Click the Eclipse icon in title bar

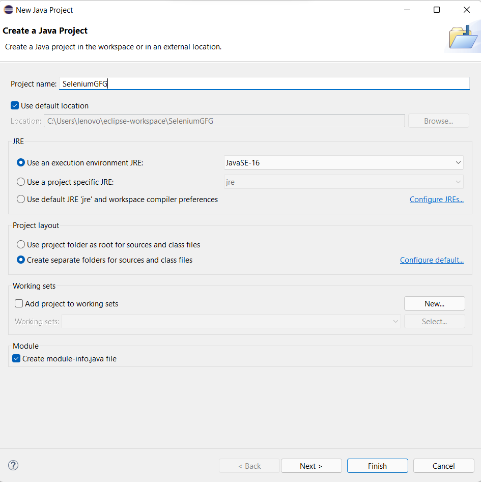(9, 10)
